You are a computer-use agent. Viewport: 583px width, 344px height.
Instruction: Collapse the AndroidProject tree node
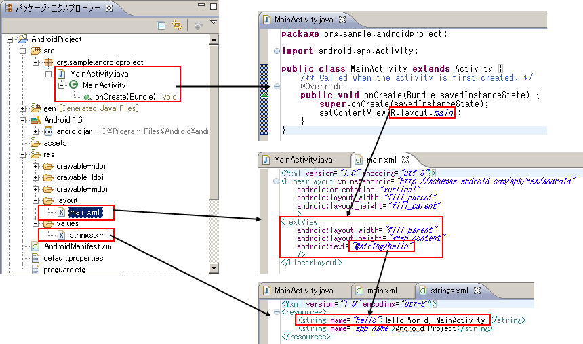tap(12, 39)
